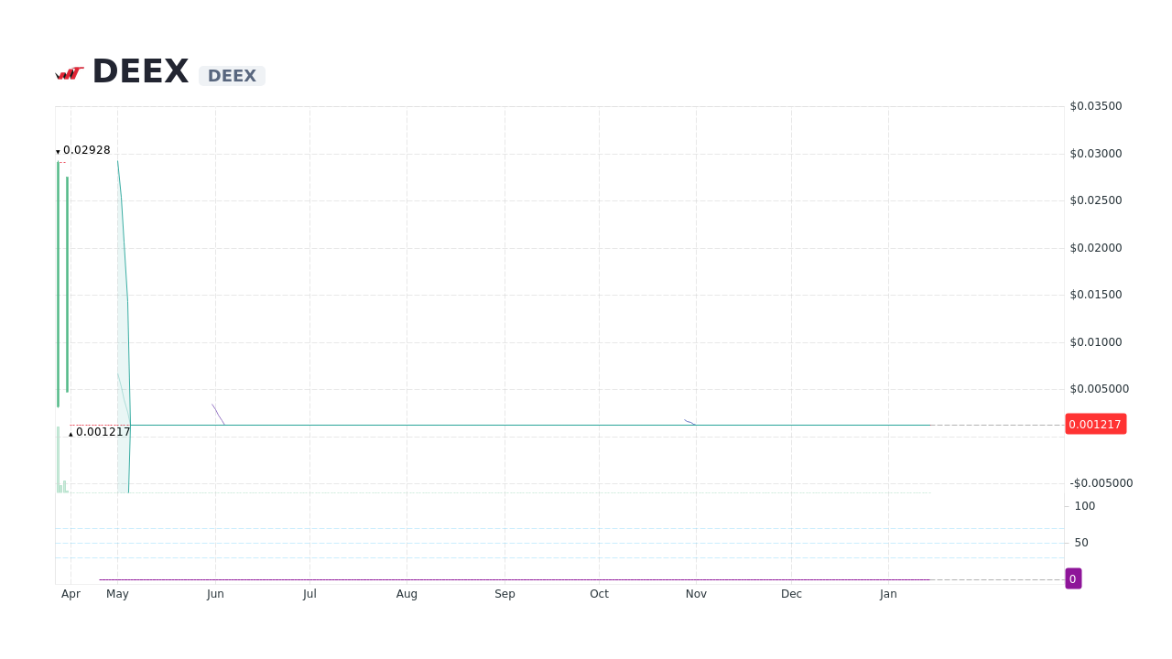Click the DEEX red logo icon
1172x659 pixels.
coord(70,73)
